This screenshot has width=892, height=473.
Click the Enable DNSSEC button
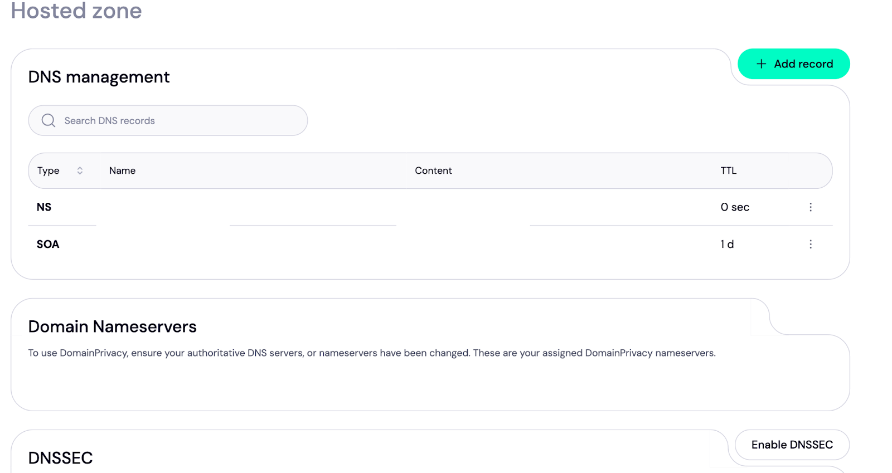click(x=792, y=445)
